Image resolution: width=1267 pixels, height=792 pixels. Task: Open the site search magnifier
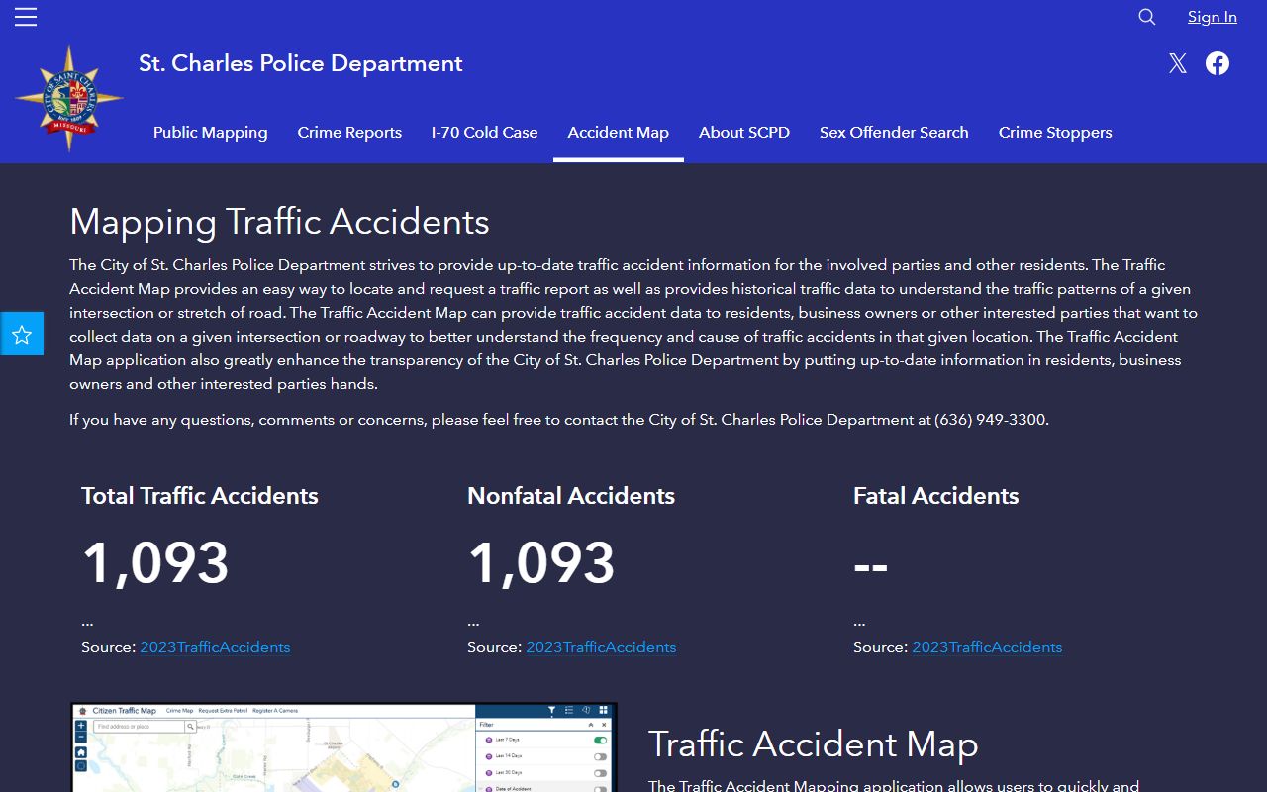pos(1147,17)
